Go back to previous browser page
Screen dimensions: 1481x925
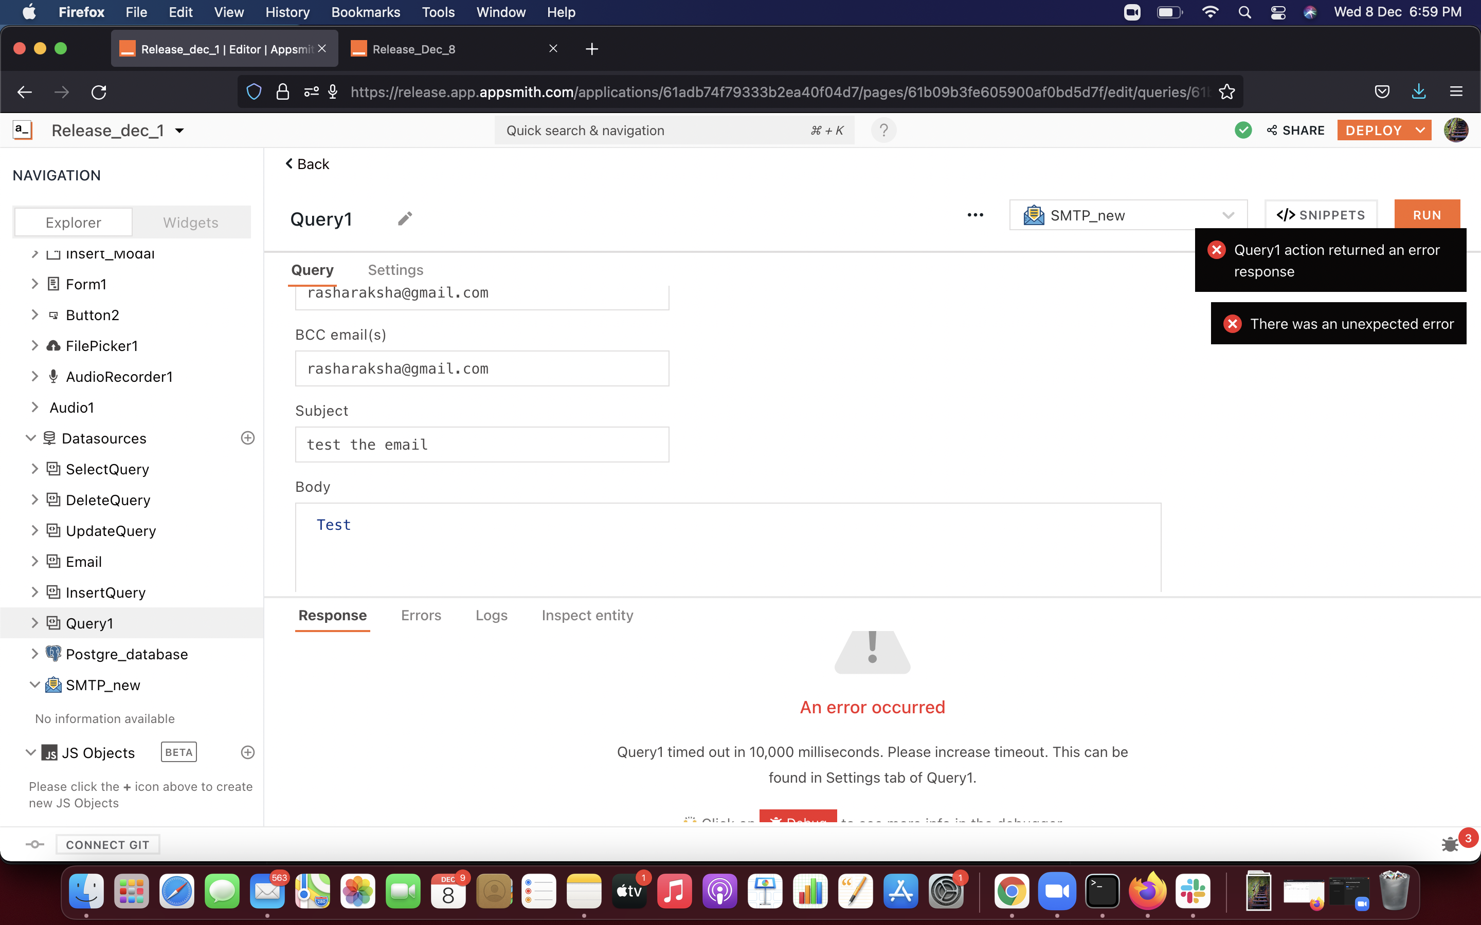(x=25, y=92)
